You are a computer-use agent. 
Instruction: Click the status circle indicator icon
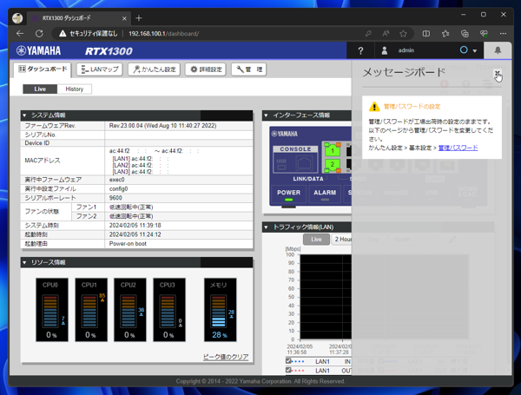464,50
